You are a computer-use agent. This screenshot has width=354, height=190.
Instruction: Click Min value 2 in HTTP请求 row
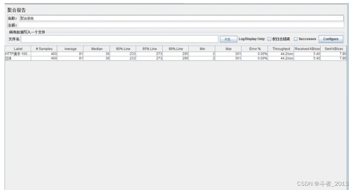213,54
